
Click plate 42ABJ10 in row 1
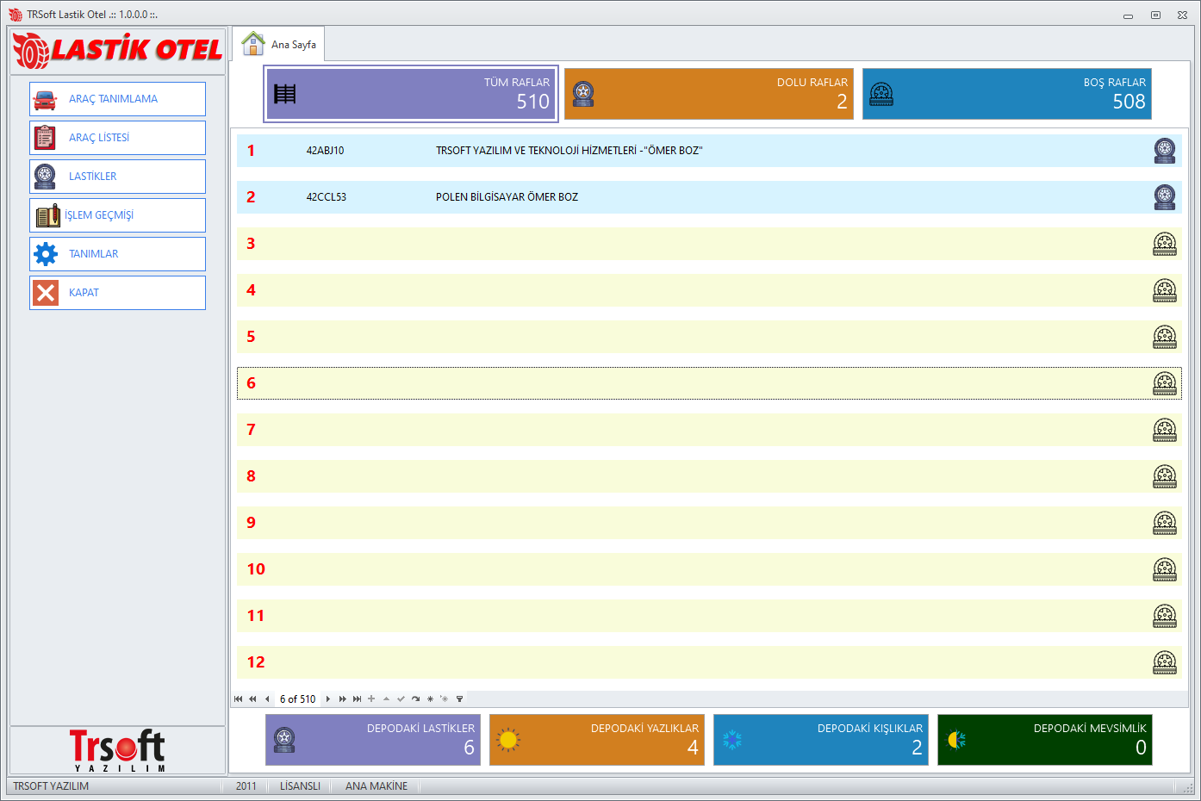325,151
